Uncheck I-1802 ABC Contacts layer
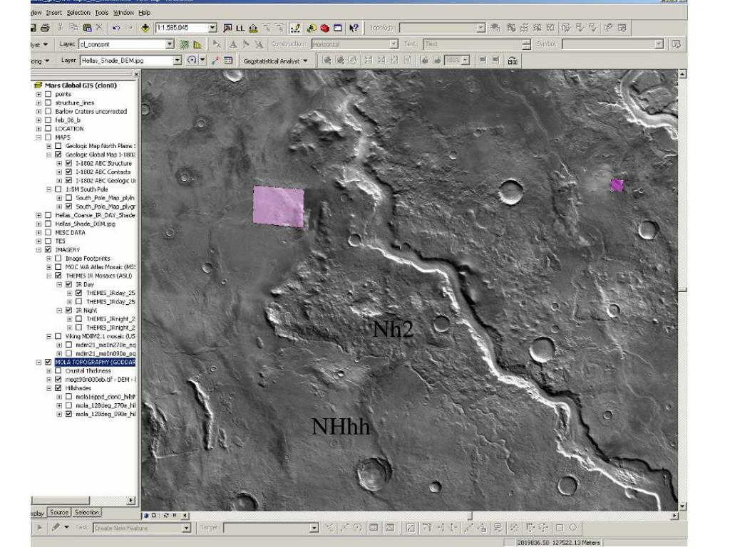Viewport: 730px width, 547px height. [x=68, y=172]
